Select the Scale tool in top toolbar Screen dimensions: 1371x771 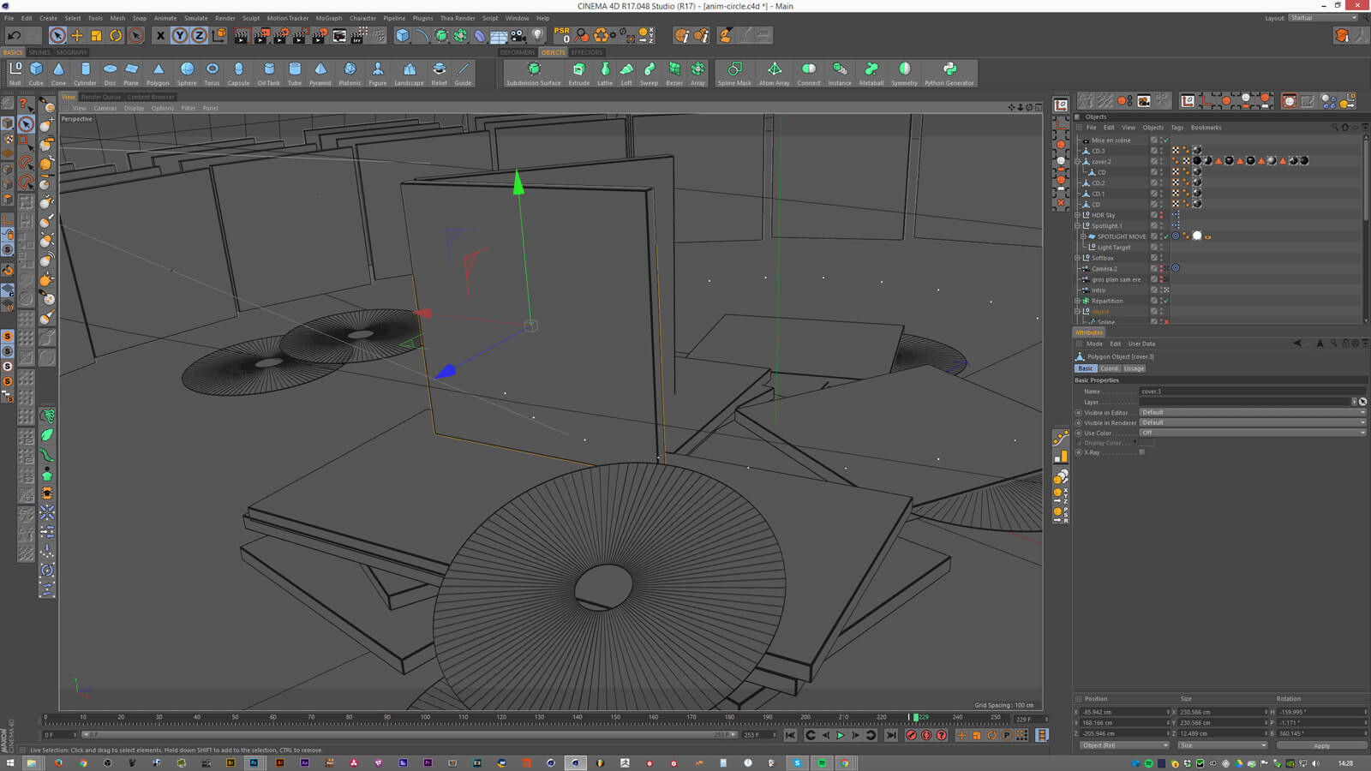point(96,35)
